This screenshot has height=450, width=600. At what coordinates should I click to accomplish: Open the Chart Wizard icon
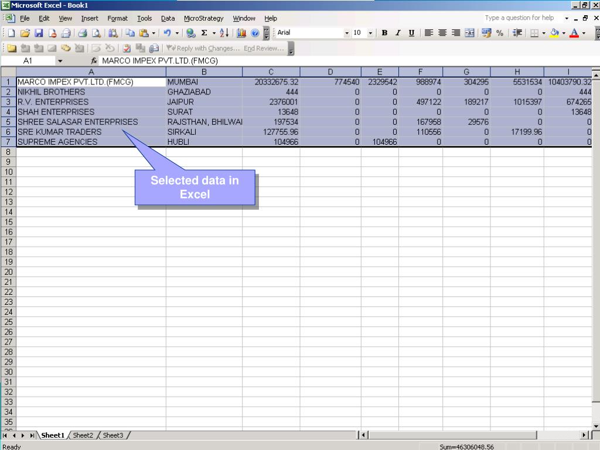(241, 33)
